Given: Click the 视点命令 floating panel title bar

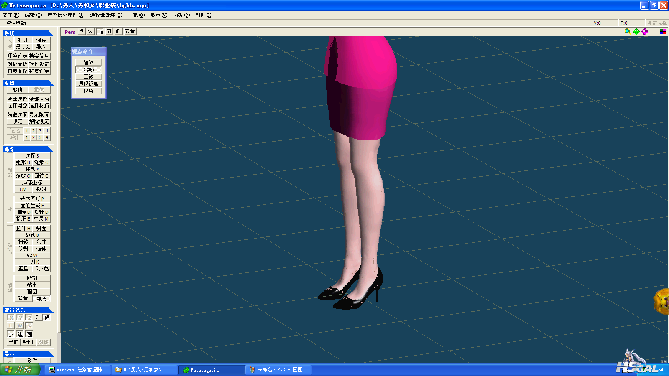Looking at the screenshot, I should 89,51.
